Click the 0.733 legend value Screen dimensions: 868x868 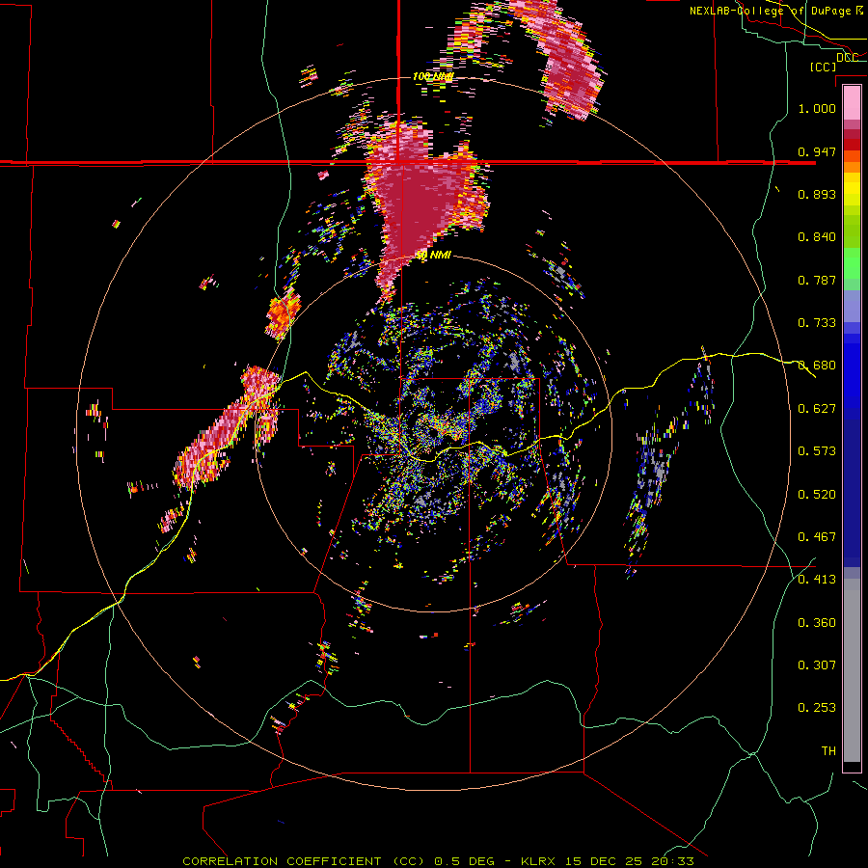(817, 323)
